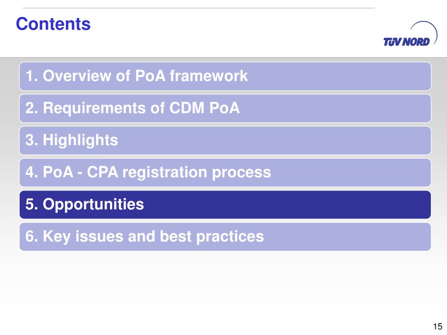Click the Contents slide title
Viewport: 447px width, 335px height.
click(x=53, y=24)
